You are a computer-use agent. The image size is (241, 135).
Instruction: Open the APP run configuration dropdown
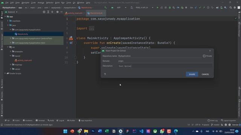click(122, 7)
